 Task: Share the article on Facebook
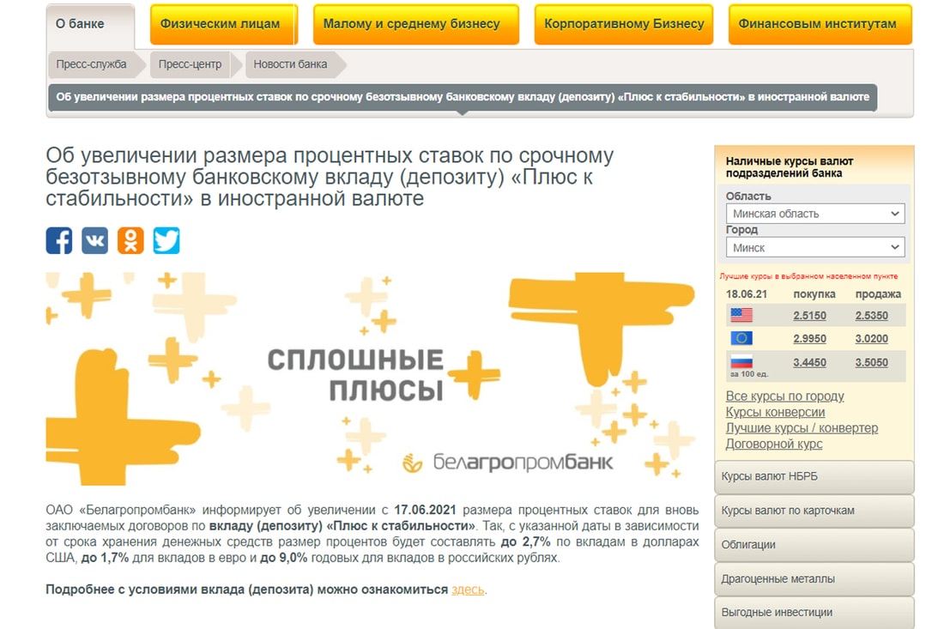[x=59, y=241]
